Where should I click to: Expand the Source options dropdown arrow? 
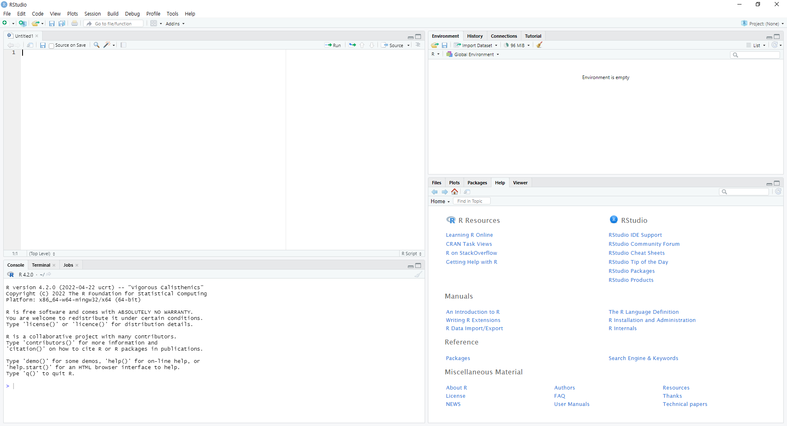(x=409, y=45)
